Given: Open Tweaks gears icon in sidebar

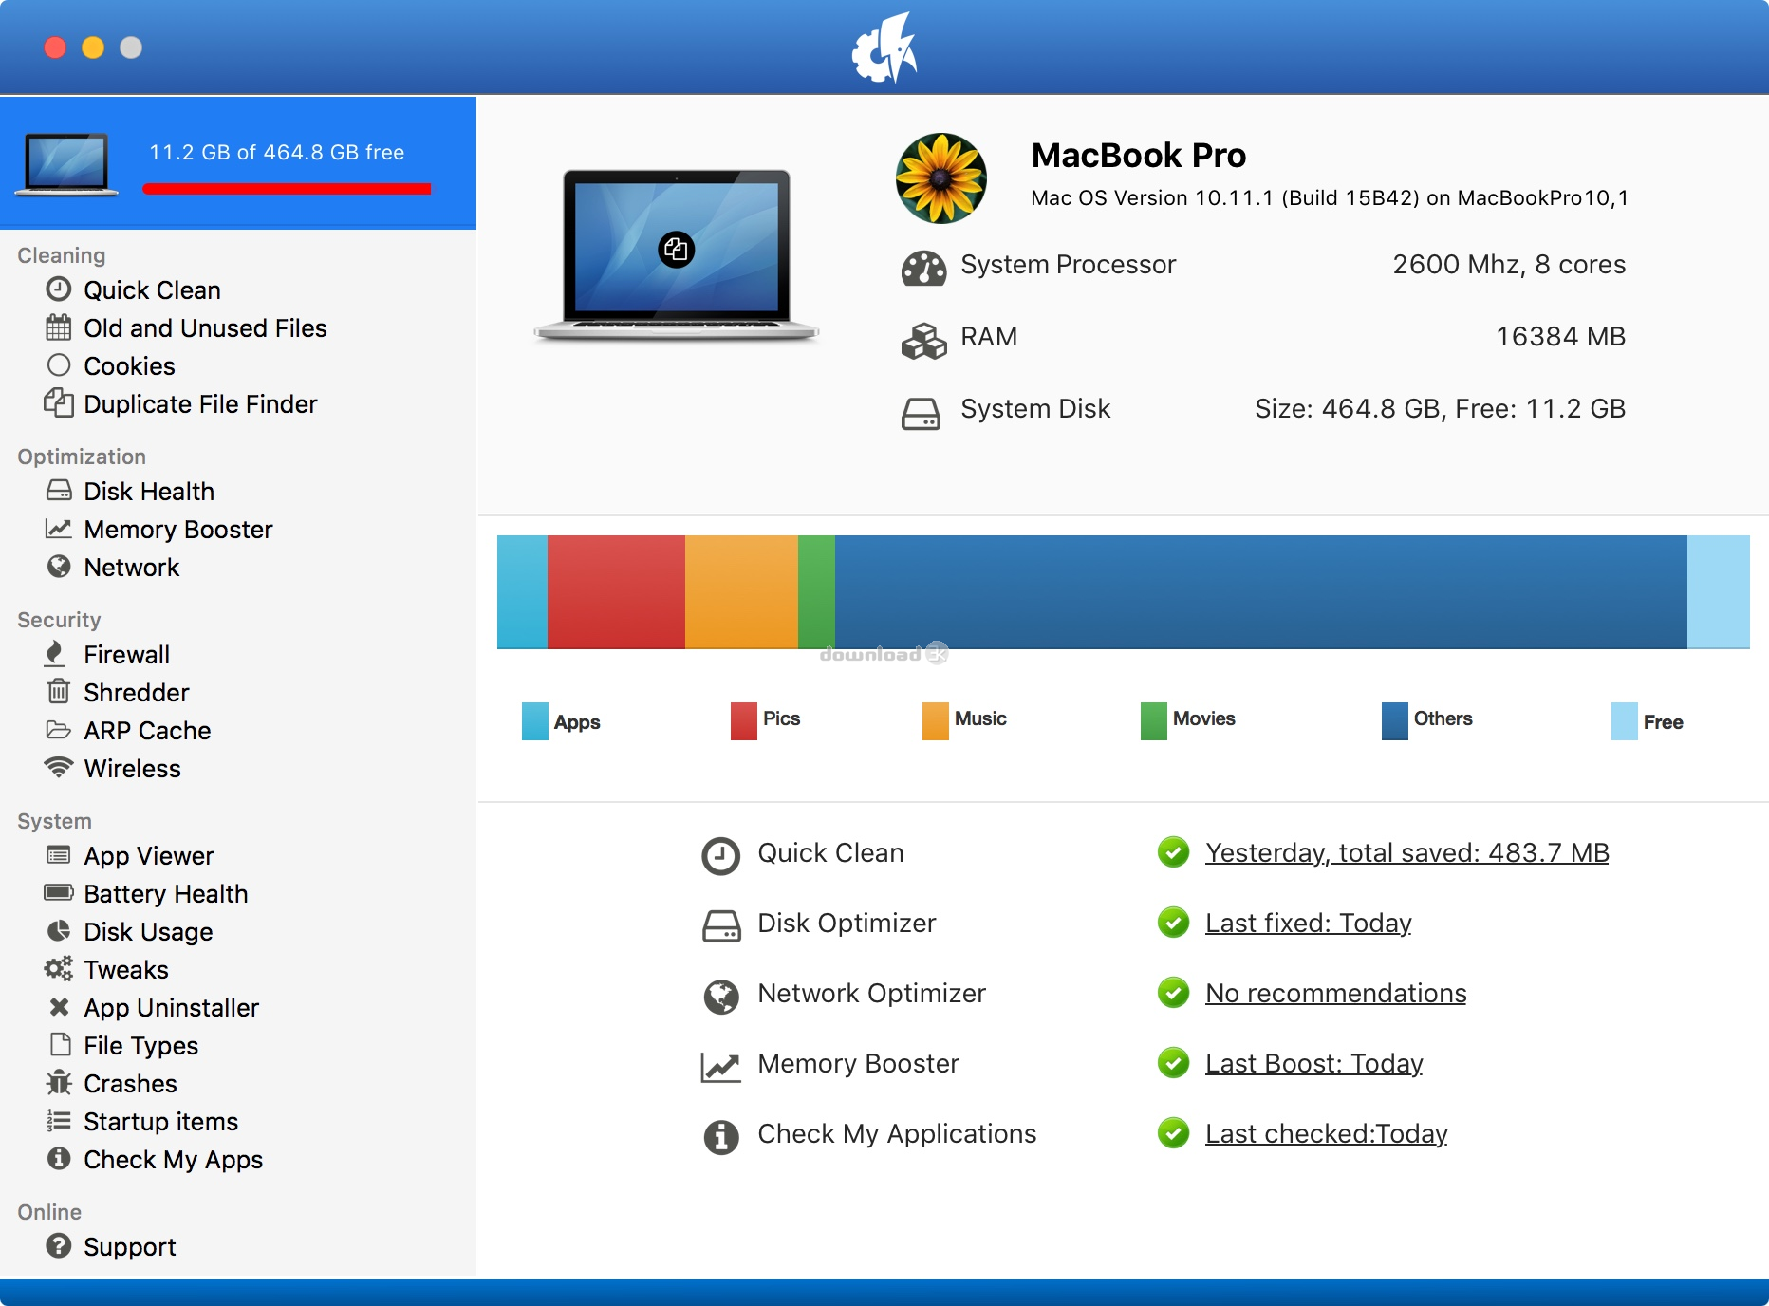Looking at the screenshot, I should pyautogui.click(x=59, y=969).
